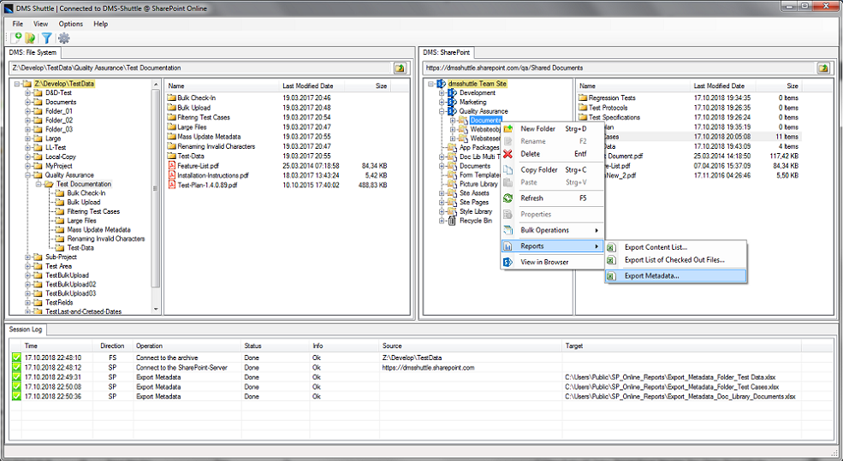
Task: Click SharePoint site icon beside Development
Action: tap(452, 93)
